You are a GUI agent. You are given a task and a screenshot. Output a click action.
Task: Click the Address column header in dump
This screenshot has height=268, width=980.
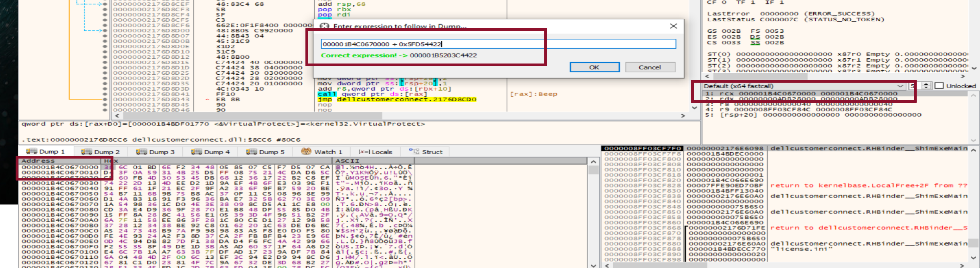pos(60,161)
